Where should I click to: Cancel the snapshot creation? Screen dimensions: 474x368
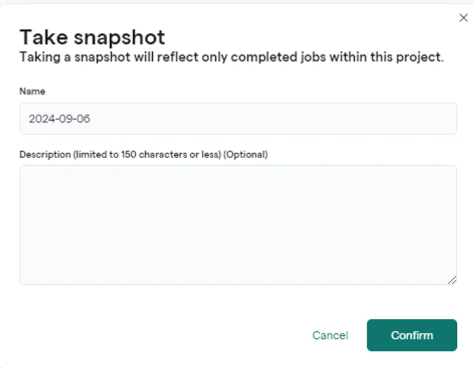(330, 335)
